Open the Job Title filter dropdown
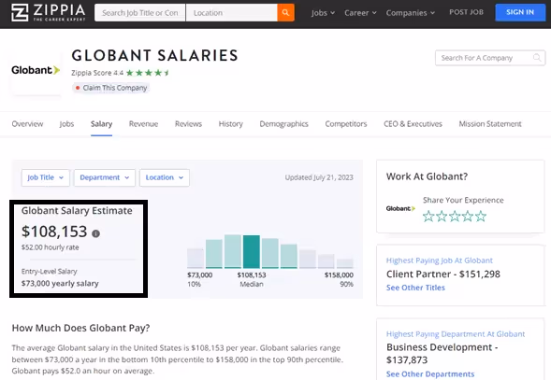This screenshot has height=380, width=551. 45,177
